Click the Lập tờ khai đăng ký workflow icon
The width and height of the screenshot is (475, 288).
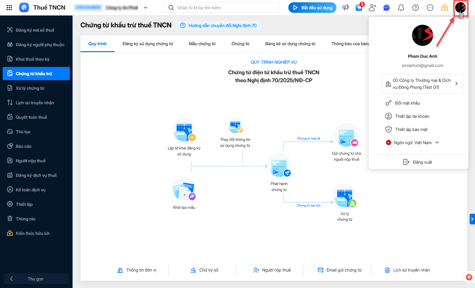click(x=184, y=130)
